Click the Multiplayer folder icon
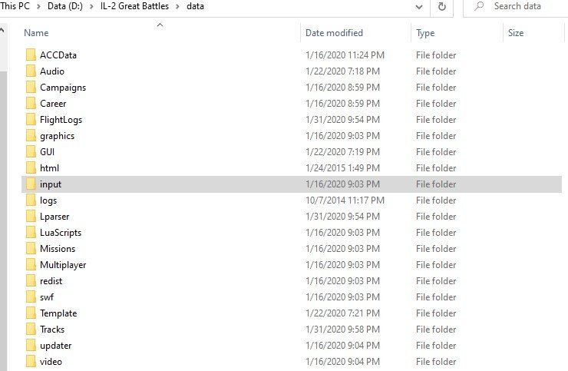Viewport: 568px width, 371px height. [x=31, y=265]
